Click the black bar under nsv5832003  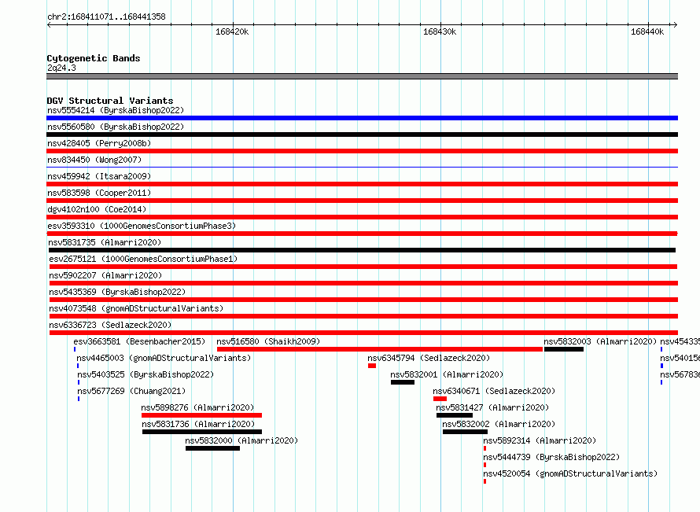pos(564,349)
